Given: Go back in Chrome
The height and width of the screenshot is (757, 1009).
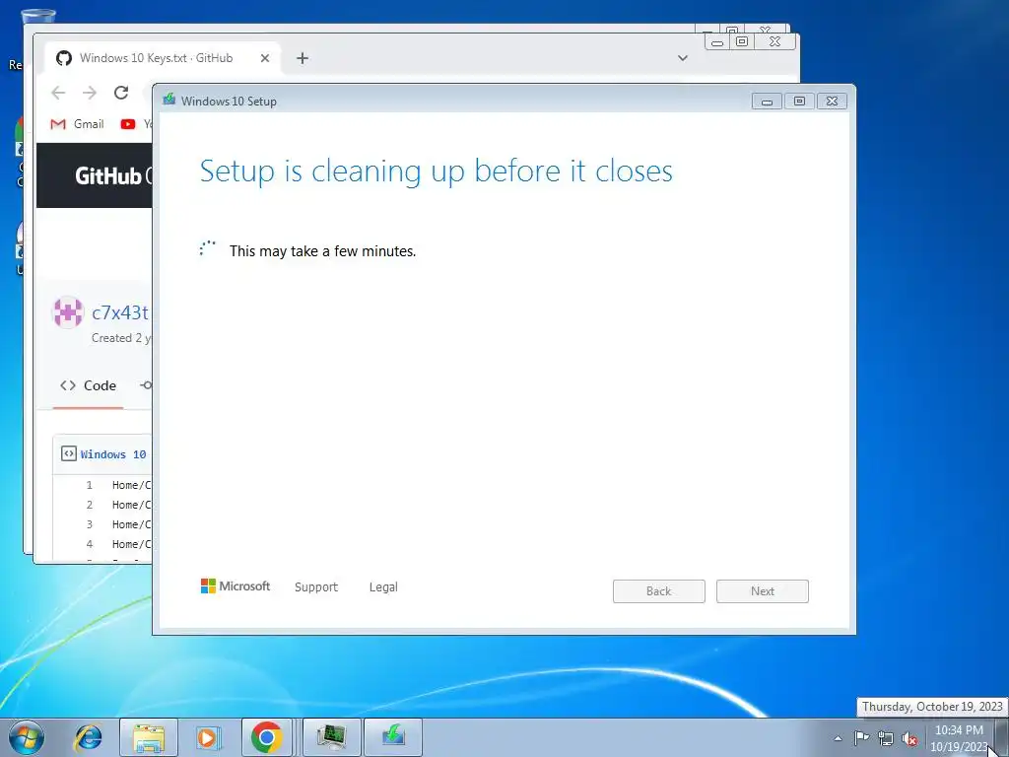Looking at the screenshot, I should click(58, 93).
